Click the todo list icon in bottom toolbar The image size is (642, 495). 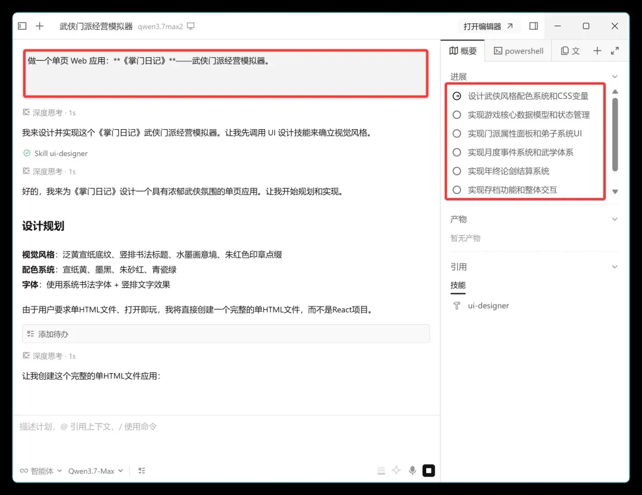[x=141, y=471]
